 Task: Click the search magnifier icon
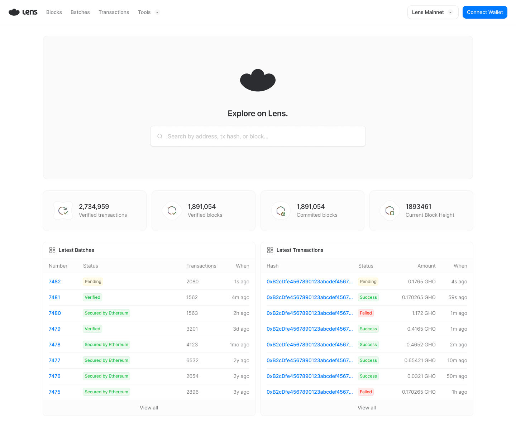pos(160,136)
